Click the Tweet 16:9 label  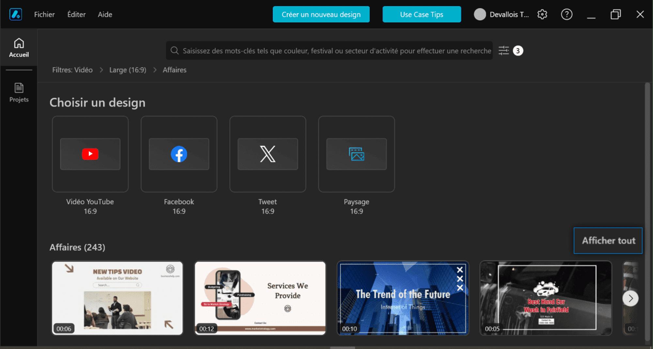268,206
